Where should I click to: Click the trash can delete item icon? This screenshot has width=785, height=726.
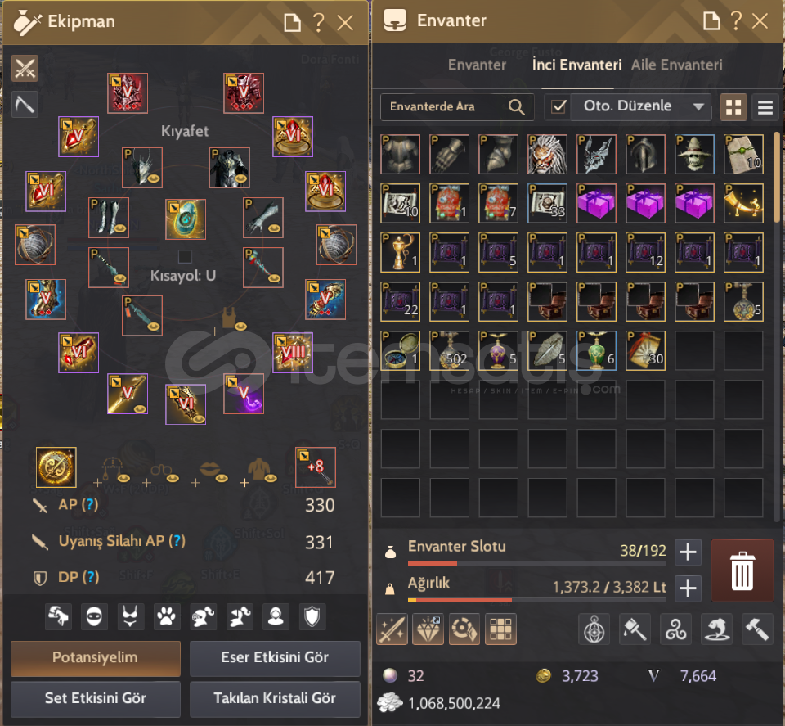pos(742,570)
